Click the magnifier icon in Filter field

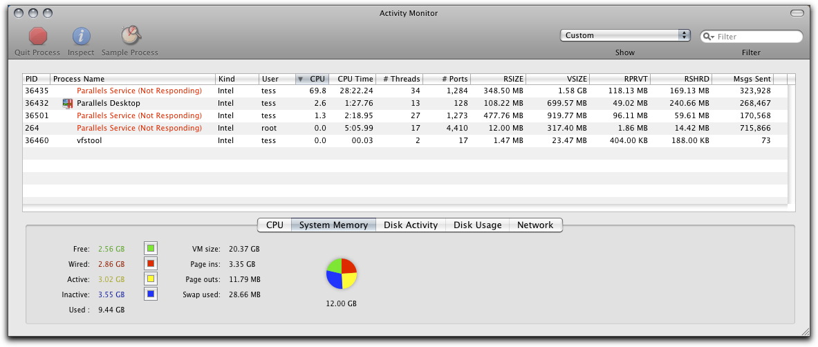coord(709,37)
